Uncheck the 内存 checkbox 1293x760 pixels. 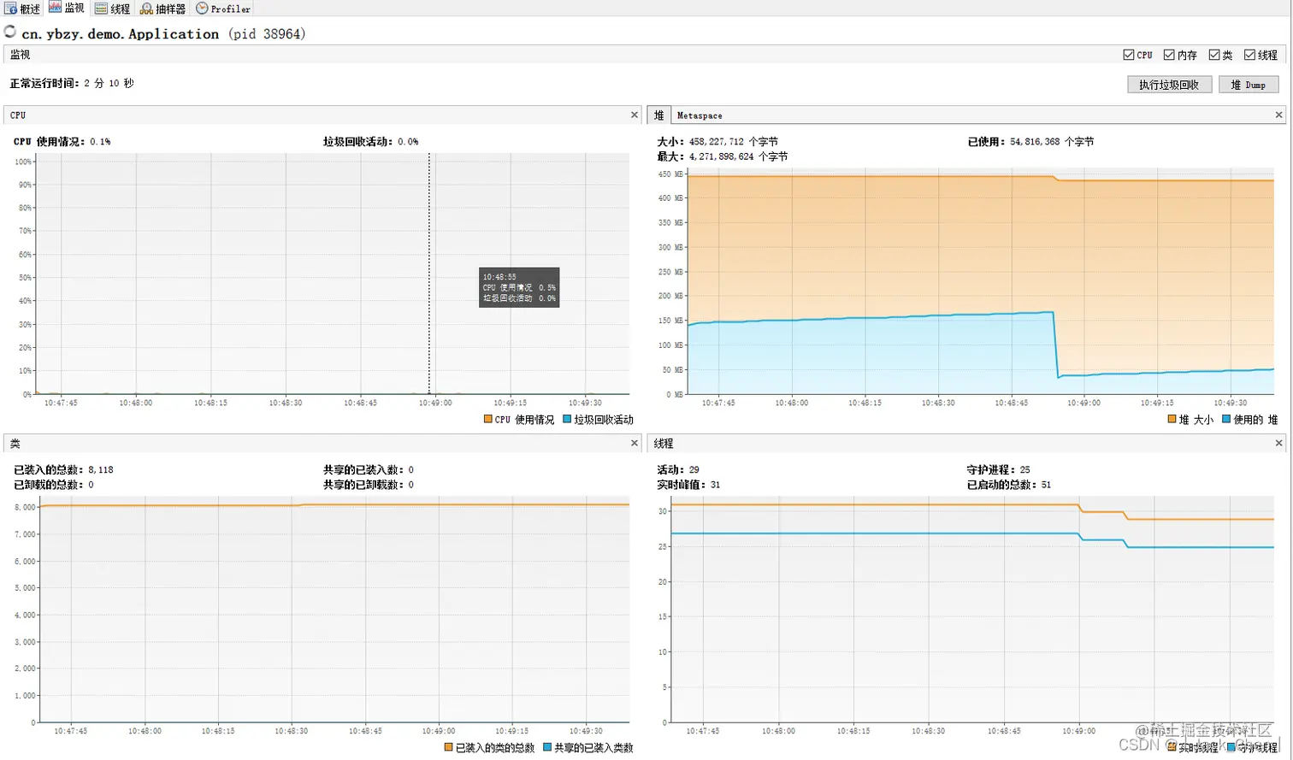[x=1169, y=55]
